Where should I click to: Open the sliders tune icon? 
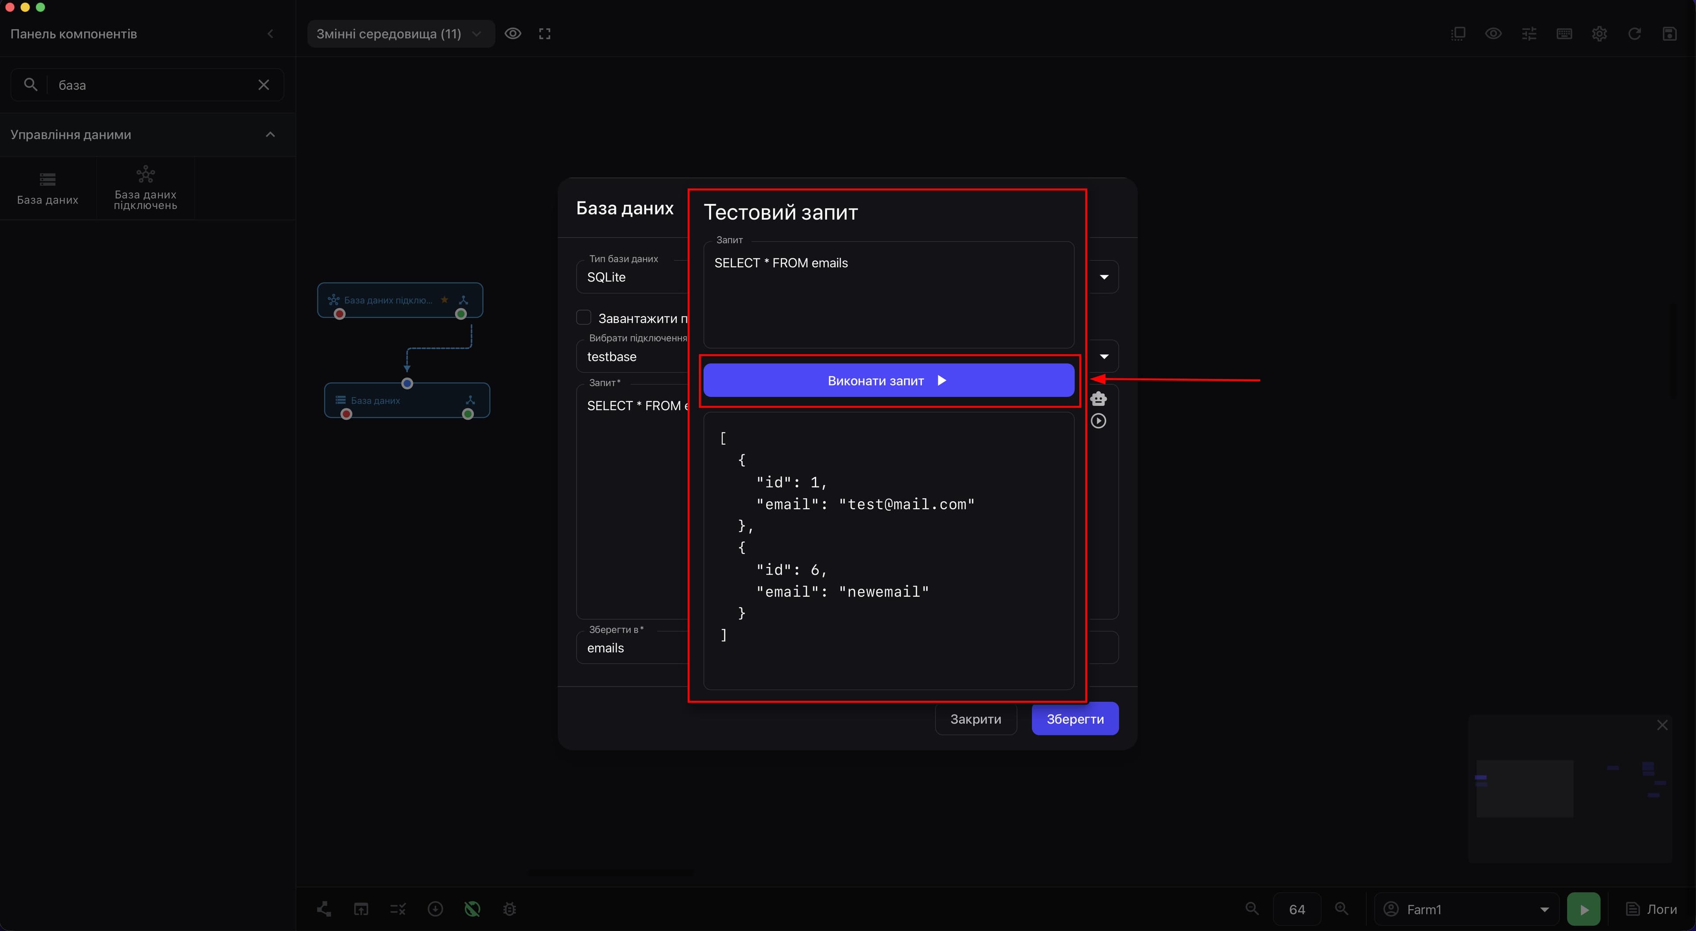[x=1529, y=34]
